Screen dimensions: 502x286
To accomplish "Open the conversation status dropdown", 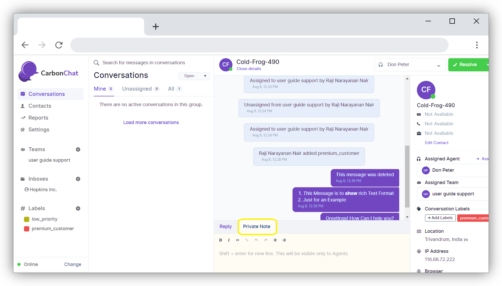I will point(194,76).
